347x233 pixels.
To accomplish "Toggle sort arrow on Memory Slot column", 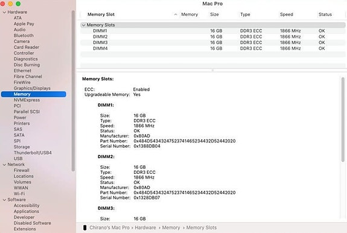I will pos(176,14).
